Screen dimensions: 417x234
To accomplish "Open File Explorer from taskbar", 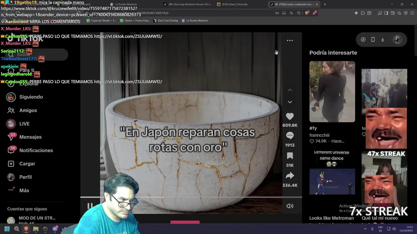I will [x=36, y=229].
